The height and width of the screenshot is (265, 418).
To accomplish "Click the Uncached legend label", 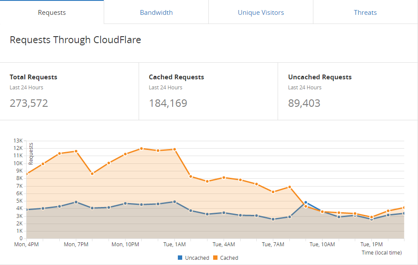I will (197, 258).
